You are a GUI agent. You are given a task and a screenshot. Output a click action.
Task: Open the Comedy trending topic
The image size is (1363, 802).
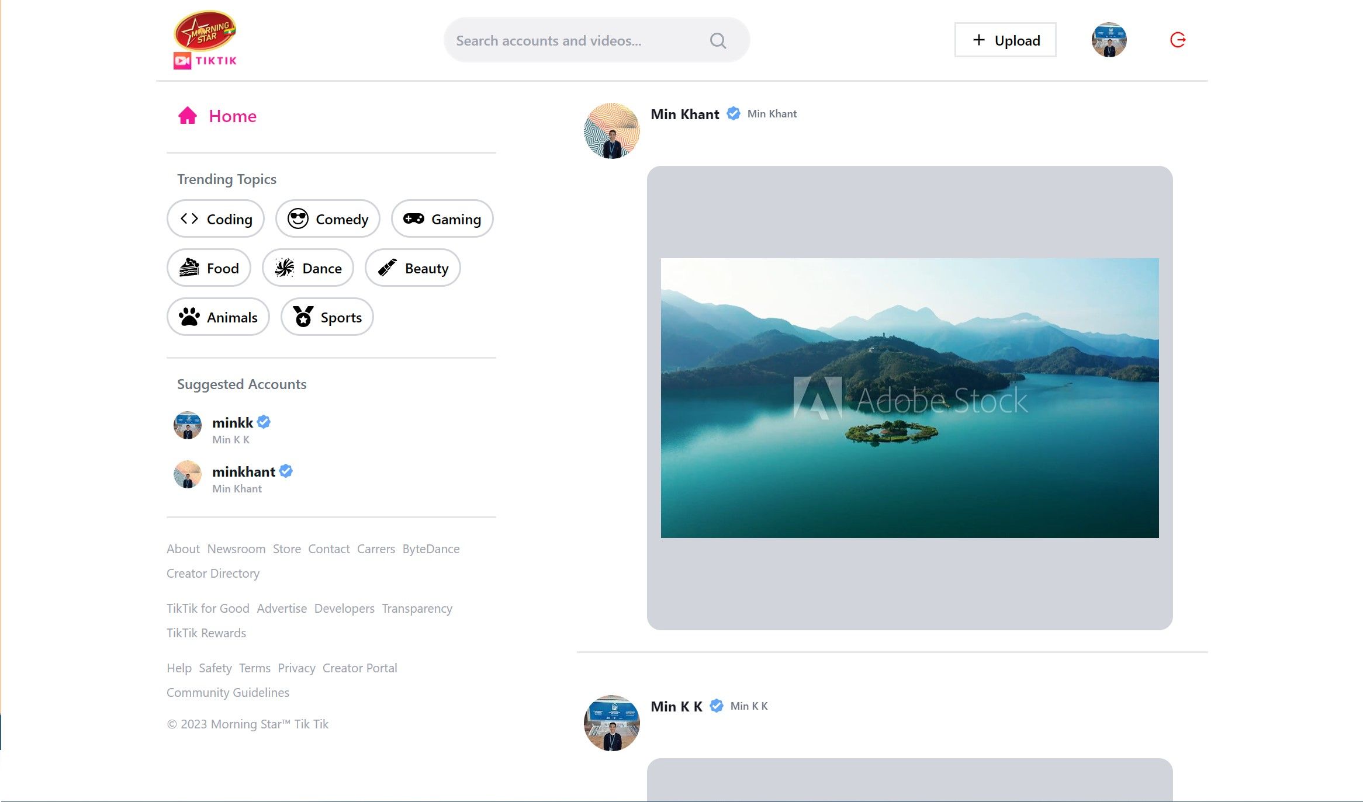pos(328,219)
